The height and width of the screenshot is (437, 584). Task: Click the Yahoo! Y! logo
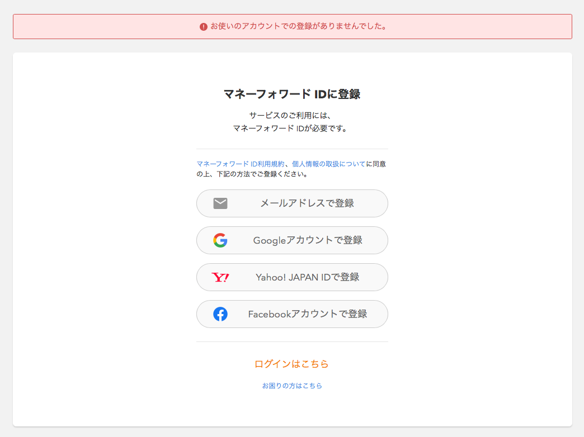[220, 277]
